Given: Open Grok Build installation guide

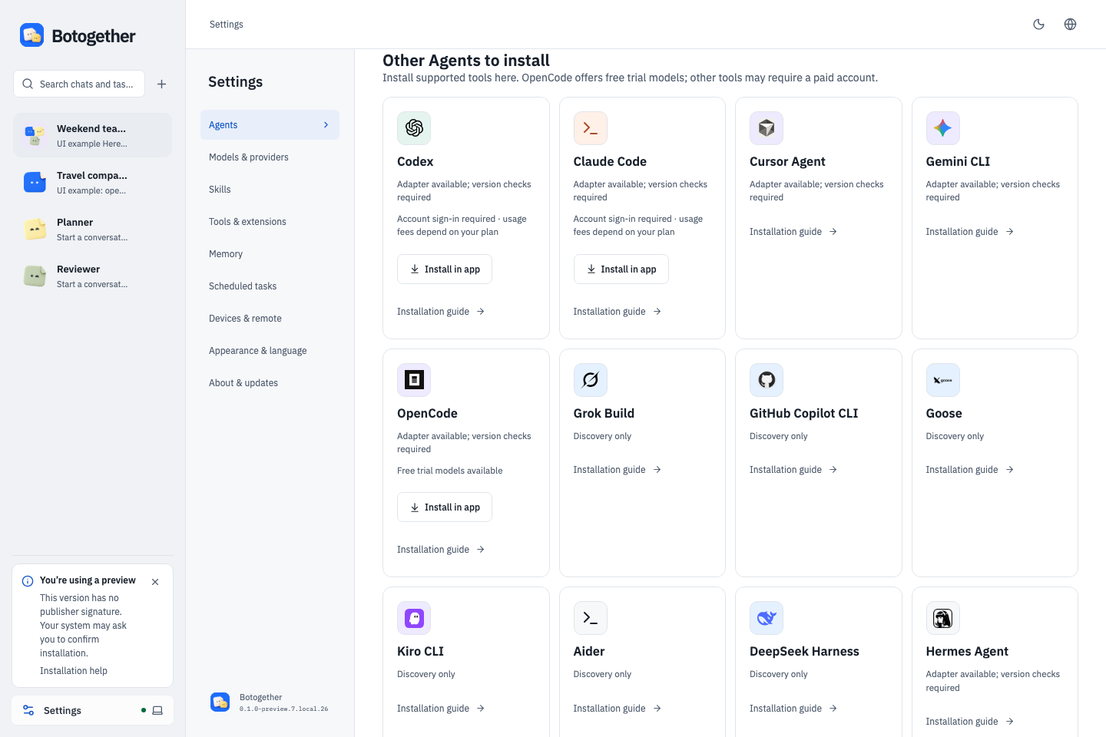Looking at the screenshot, I should pos(618,470).
